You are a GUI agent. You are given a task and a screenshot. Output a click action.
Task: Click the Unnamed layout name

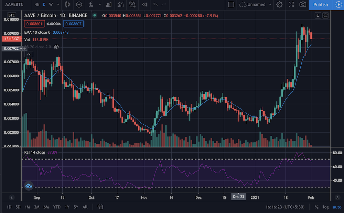tap(256, 4)
